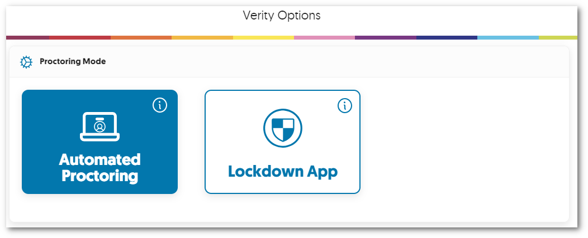The image size is (588, 238).
Task: Select the yellow color bar segment
Action: tap(263, 38)
